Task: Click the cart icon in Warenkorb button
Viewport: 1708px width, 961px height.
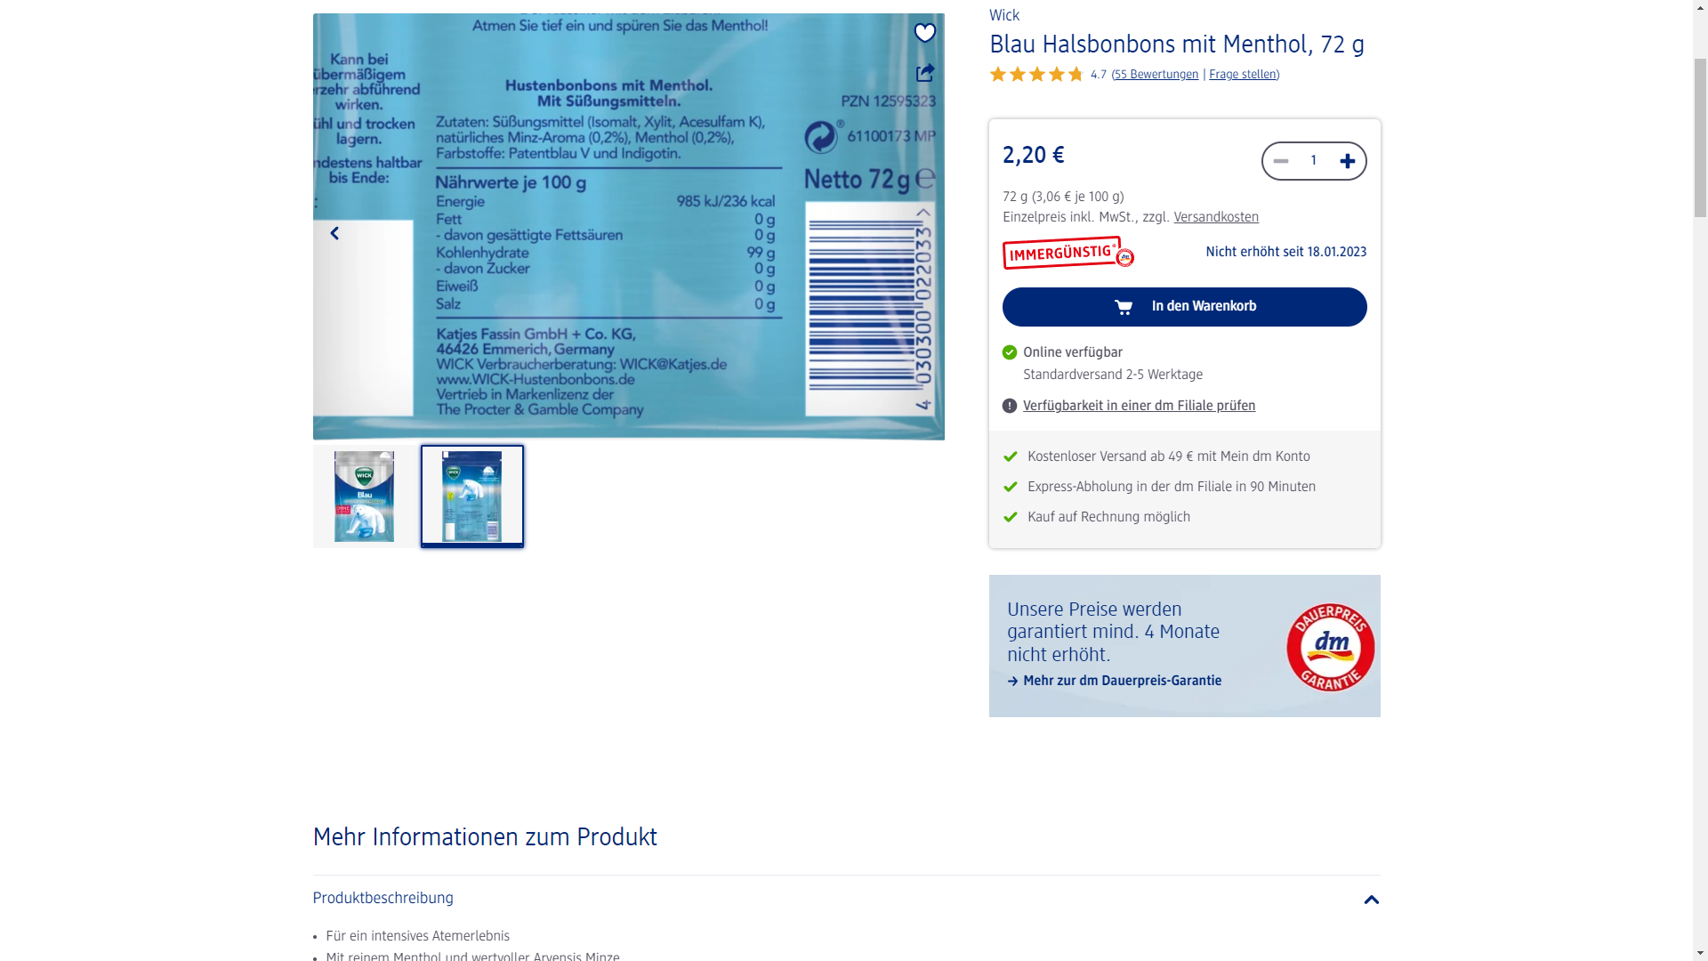Action: [1124, 307]
